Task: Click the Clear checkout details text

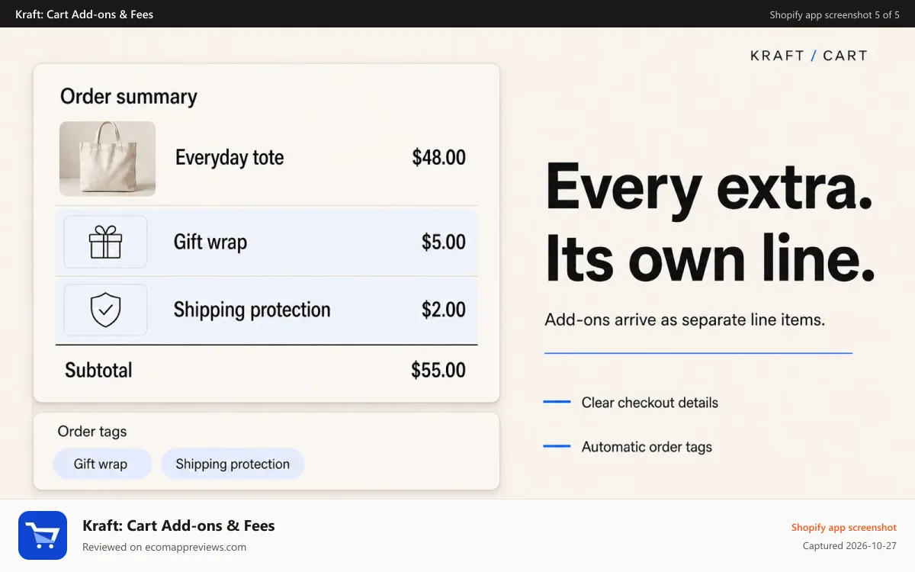Action: tap(650, 403)
